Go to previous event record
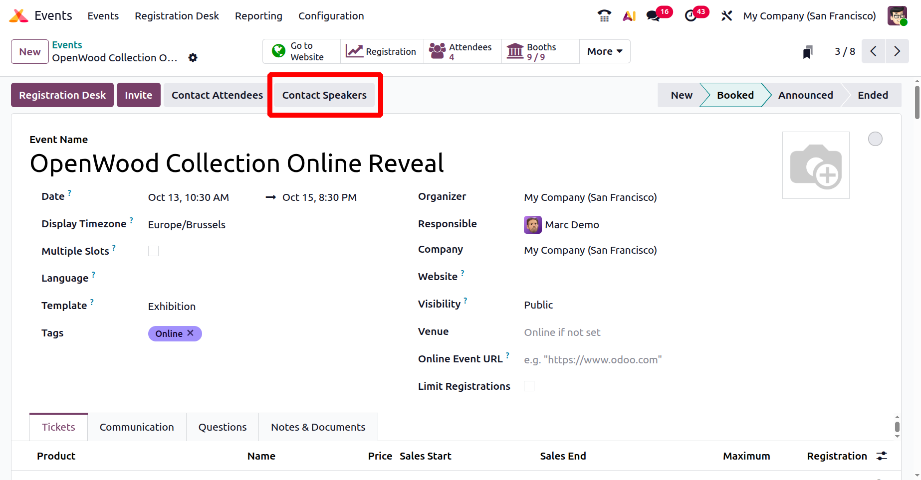 pos(873,51)
